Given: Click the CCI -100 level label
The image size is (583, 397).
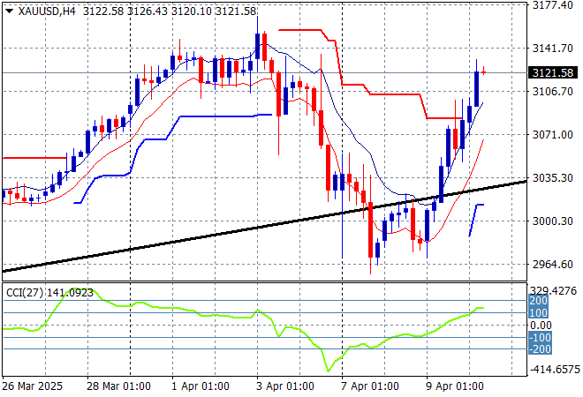Looking at the screenshot, I should coord(541,337).
